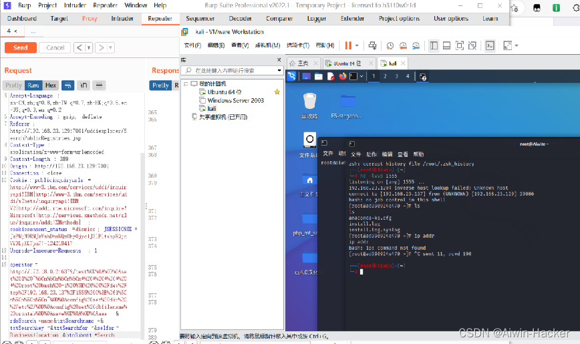Open the Project options tab
The width and height of the screenshot is (580, 344).
[399, 19]
